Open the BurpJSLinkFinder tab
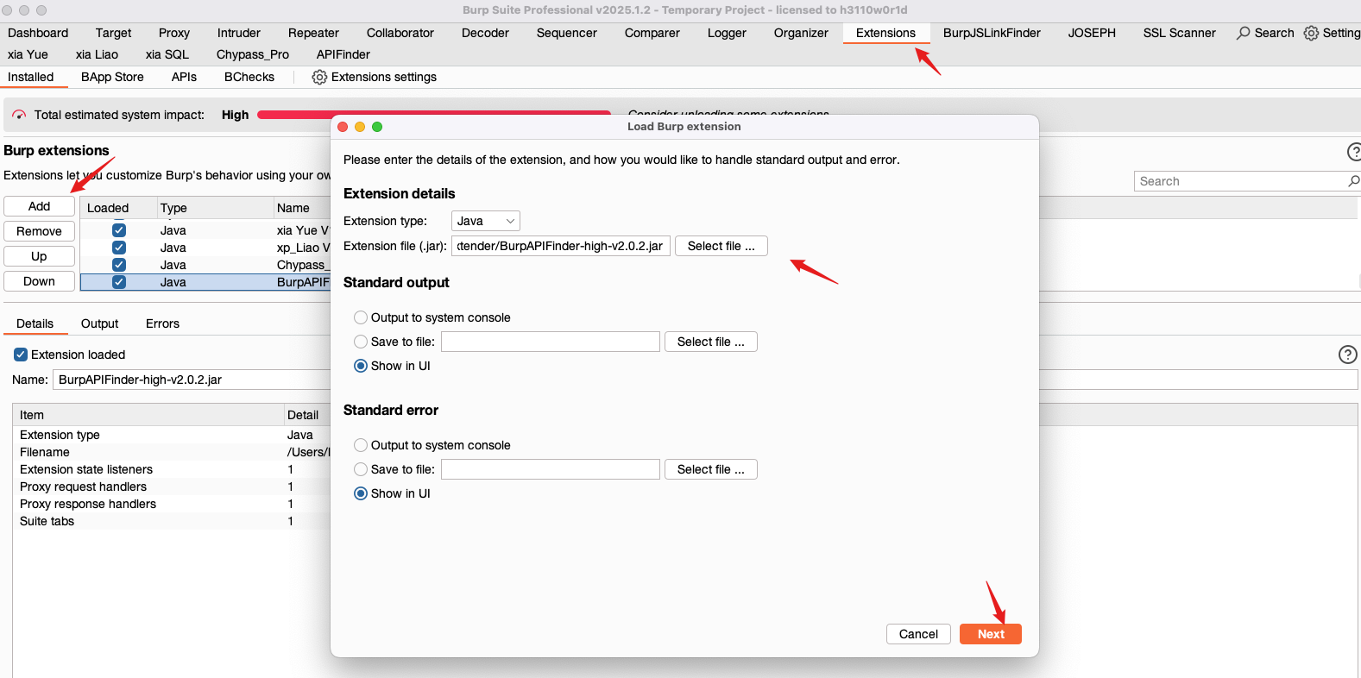This screenshot has width=1361, height=678. (992, 33)
